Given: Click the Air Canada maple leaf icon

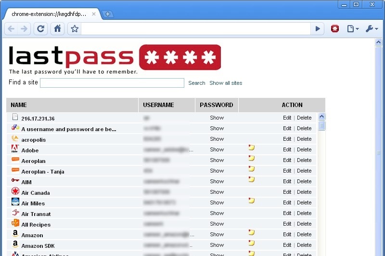Looking at the screenshot, I should coord(15,191).
